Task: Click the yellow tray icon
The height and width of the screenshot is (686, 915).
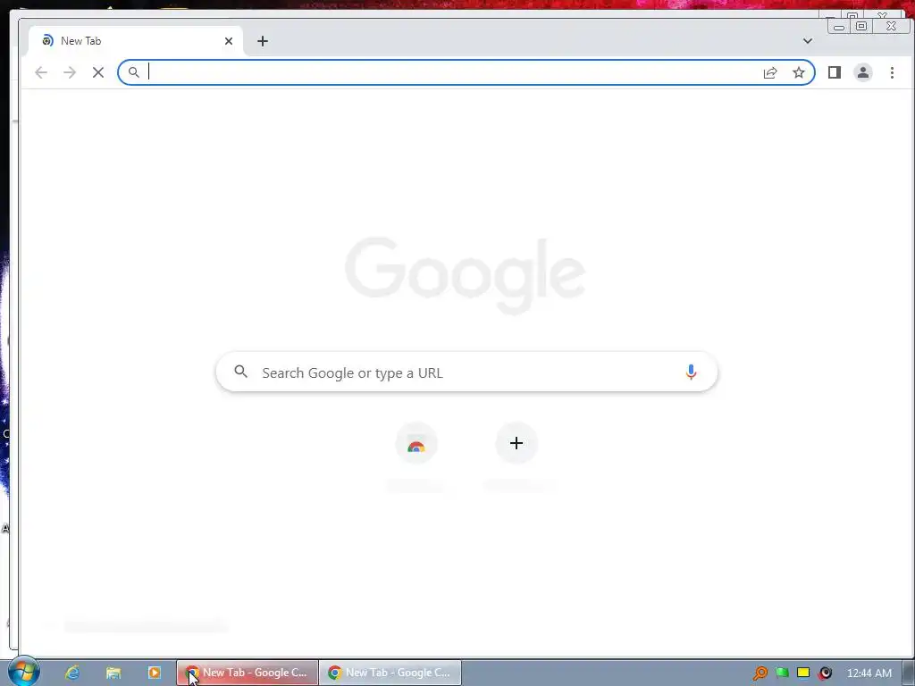Action: (803, 673)
